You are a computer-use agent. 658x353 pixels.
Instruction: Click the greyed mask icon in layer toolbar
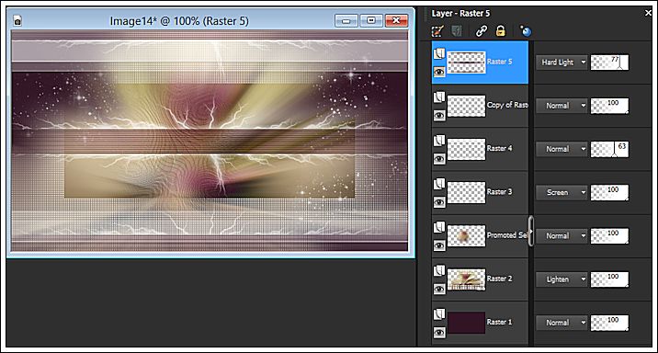pyautogui.click(x=457, y=31)
